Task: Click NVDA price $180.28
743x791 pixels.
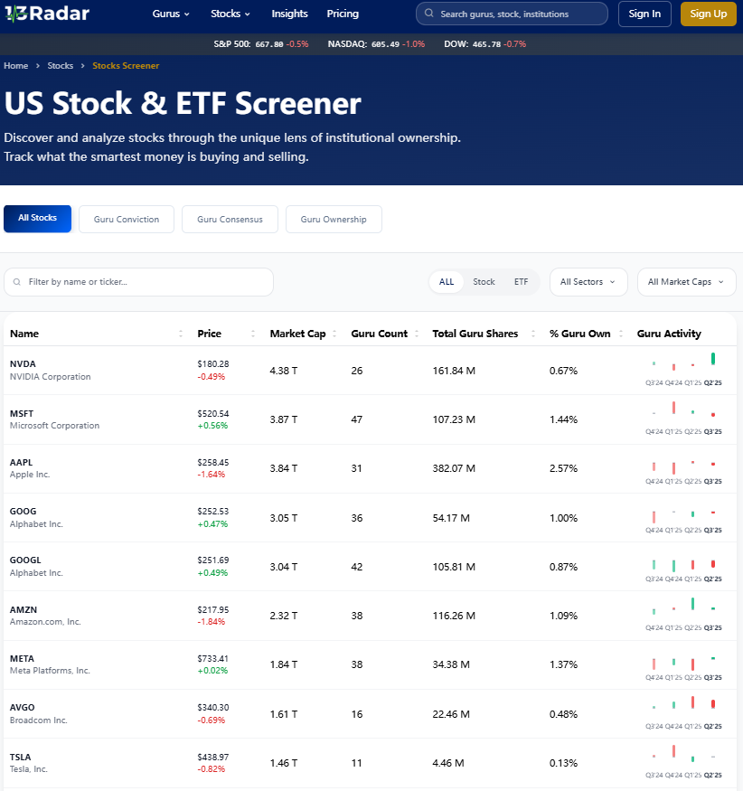Action: tap(212, 363)
